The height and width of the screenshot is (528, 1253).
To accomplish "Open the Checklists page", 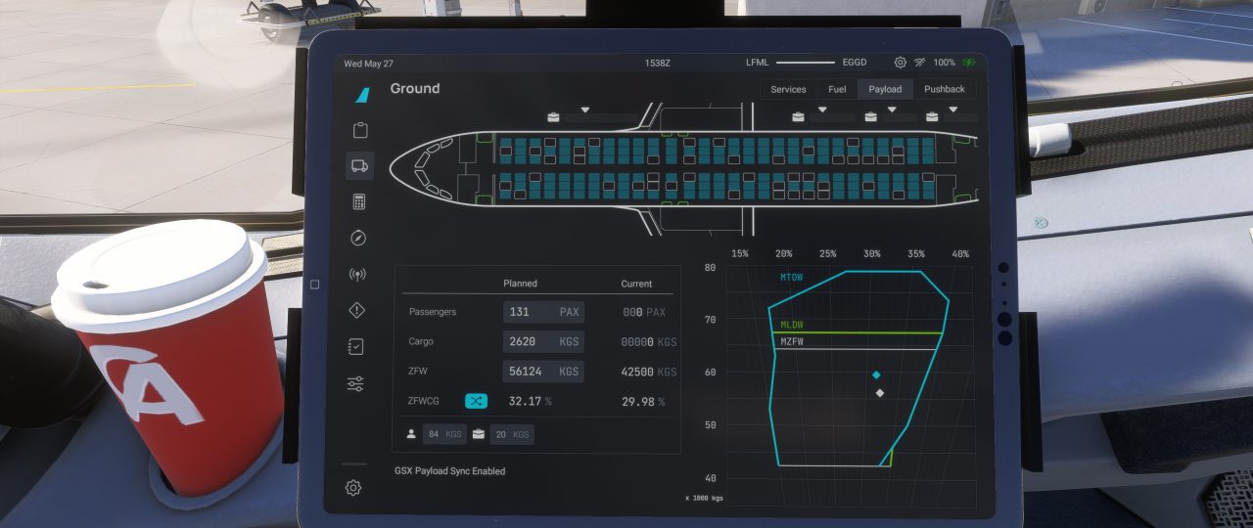I will (357, 346).
